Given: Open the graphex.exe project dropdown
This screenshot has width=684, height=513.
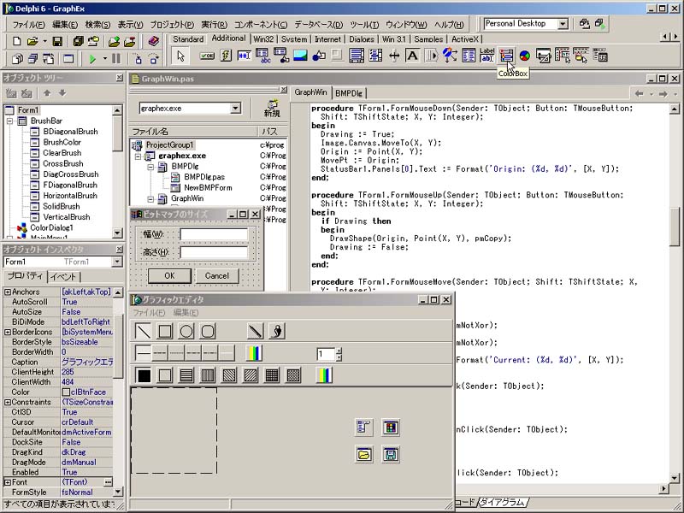Looking at the screenshot, I should 235,109.
